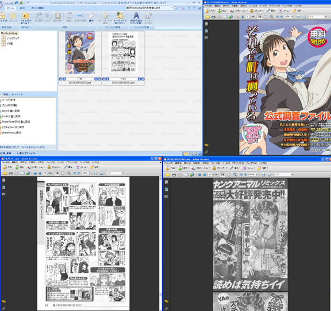This screenshot has width=331, height=311.
Task: Select color manga cover PDF thumbnail
Action: click(80, 52)
